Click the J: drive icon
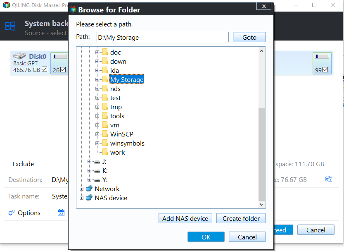Viewport: 344px width, 251px height. tap(97, 162)
